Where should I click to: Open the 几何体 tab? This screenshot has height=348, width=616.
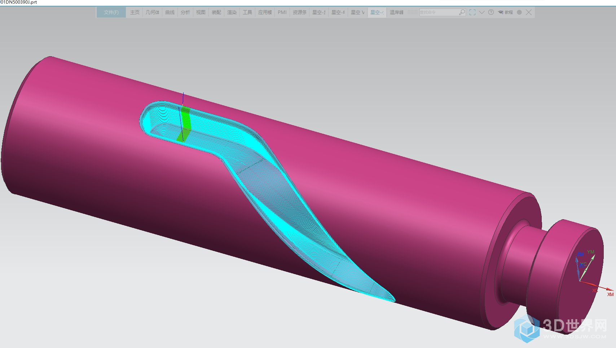tap(153, 12)
